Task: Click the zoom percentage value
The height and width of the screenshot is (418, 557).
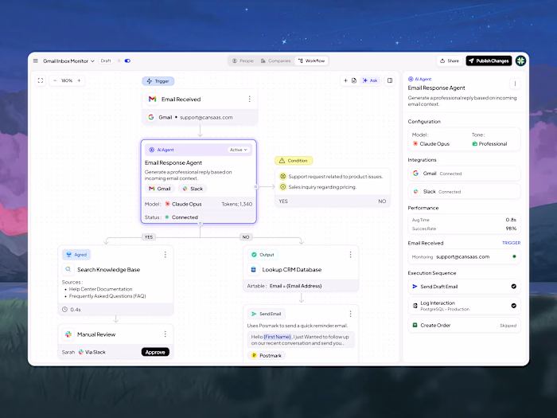Action: tap(67, 80)
